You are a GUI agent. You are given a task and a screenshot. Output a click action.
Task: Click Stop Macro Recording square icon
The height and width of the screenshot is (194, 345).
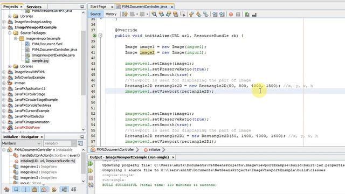click(238, 15)
